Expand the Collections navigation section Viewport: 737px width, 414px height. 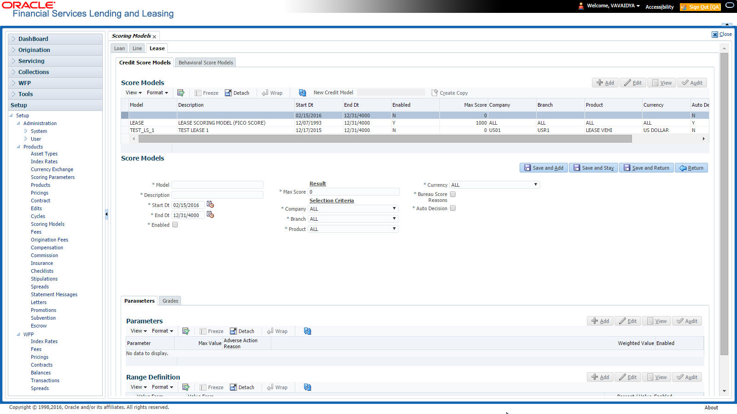55,72
